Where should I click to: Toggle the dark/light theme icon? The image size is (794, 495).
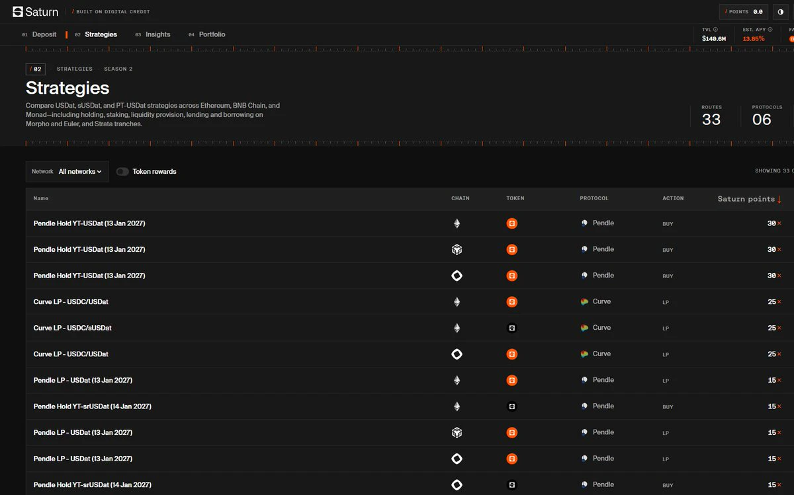[780, 12]
